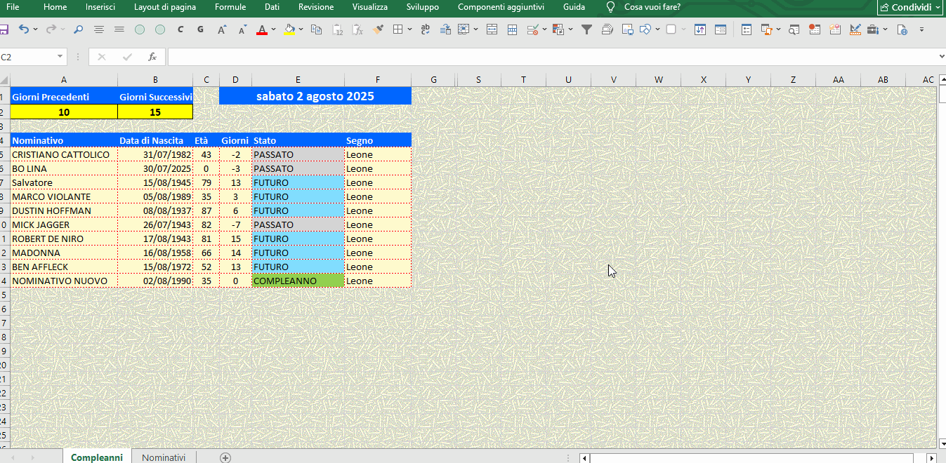
Task: Click the sabato 2 agosto 2025 date cell
Action: pyautogui.click(x=315, y=96)
